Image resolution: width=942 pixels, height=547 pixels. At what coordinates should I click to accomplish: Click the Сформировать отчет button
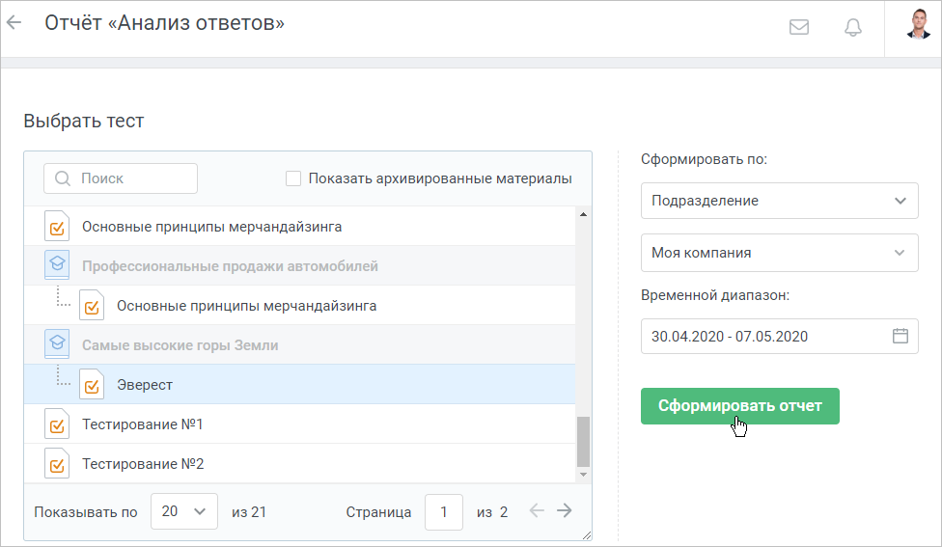[x=739, y=406]
